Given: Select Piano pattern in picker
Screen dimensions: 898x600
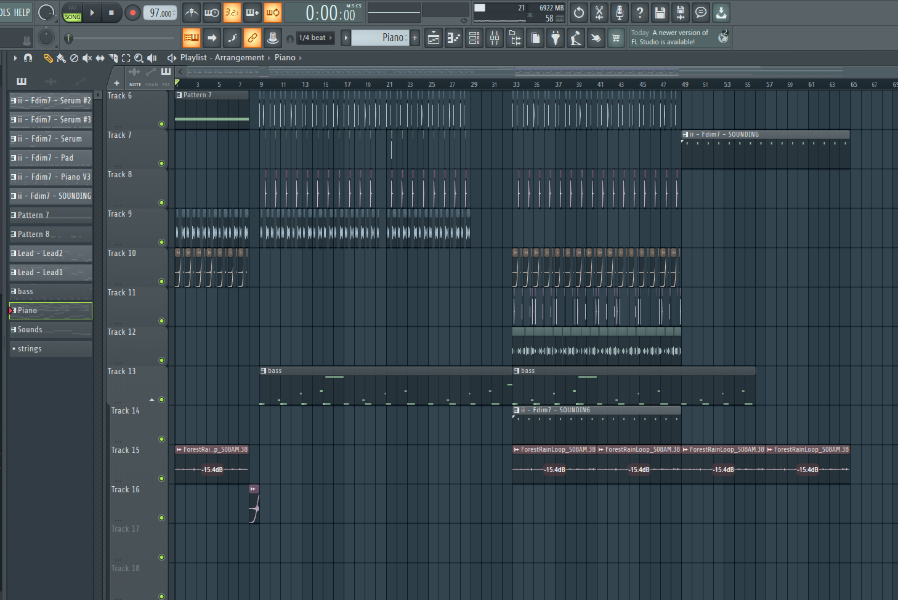Looking at the screenshot, I should 51,311.
